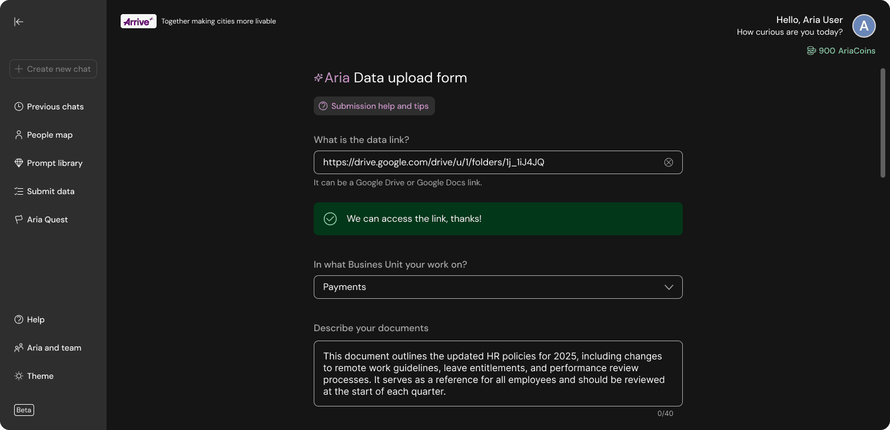The width and height of the screenshot is (890, 430).
Task: Clear the data link with the X icon
Action: click(669, 162)
